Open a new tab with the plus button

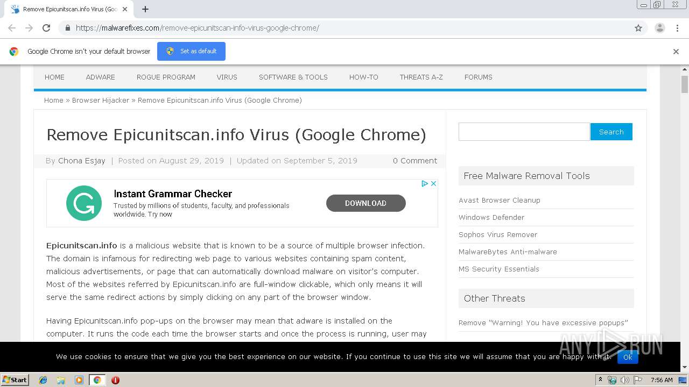click(x=145, y=9)
